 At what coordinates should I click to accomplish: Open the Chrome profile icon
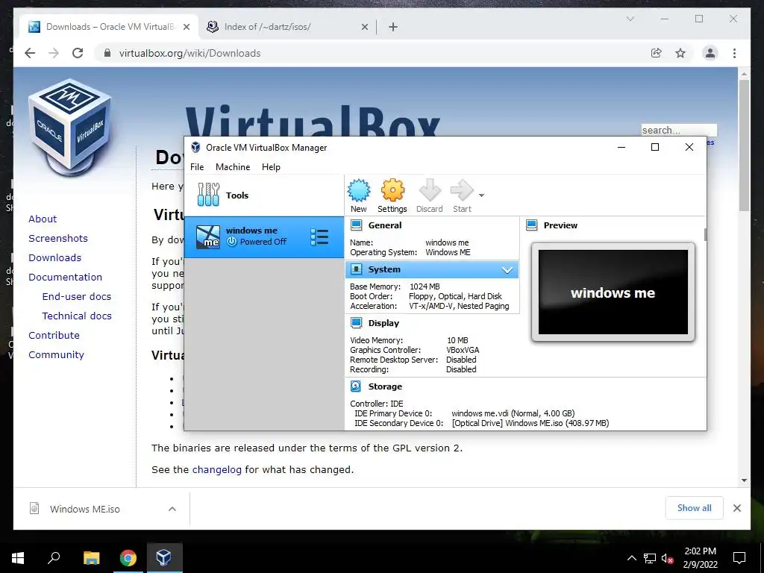[x=710, y=53]
